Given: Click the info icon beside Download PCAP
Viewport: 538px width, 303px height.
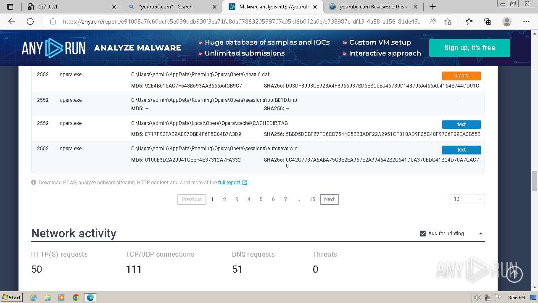Looking at the screenshot, I should [34, 183].
